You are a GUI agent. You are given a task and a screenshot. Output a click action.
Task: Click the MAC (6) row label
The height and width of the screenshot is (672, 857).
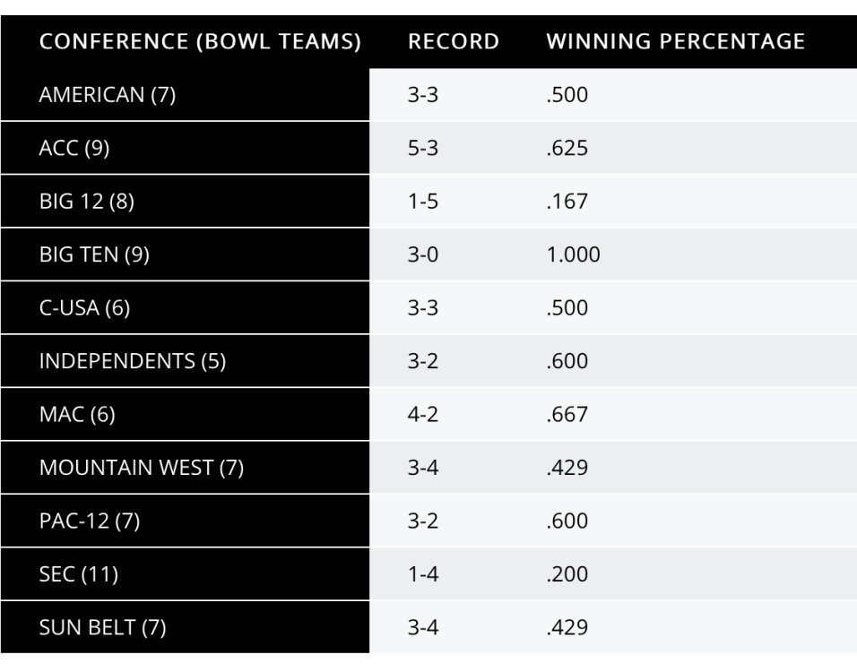77,415
